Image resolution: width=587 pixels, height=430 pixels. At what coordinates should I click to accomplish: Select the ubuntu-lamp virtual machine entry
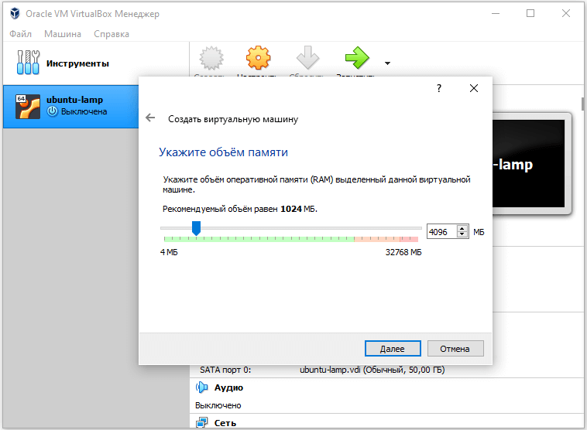[70, 107]
